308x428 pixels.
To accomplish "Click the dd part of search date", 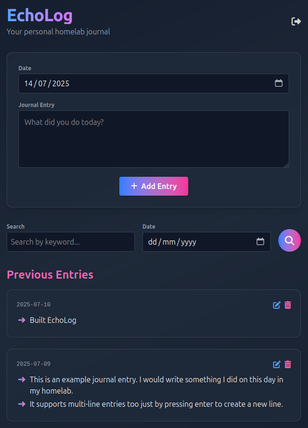I will pyautogui.click(x=152, y=242).
